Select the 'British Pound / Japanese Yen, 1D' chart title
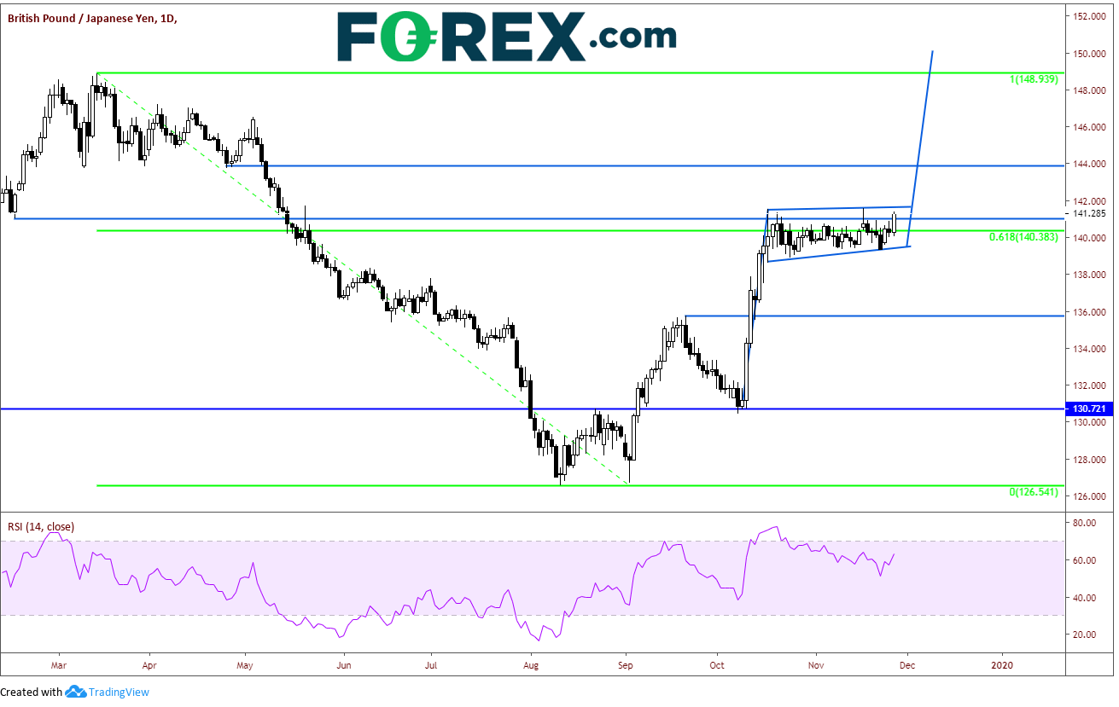The height and width of the screenshot is (707, 1119). point(93,17)
